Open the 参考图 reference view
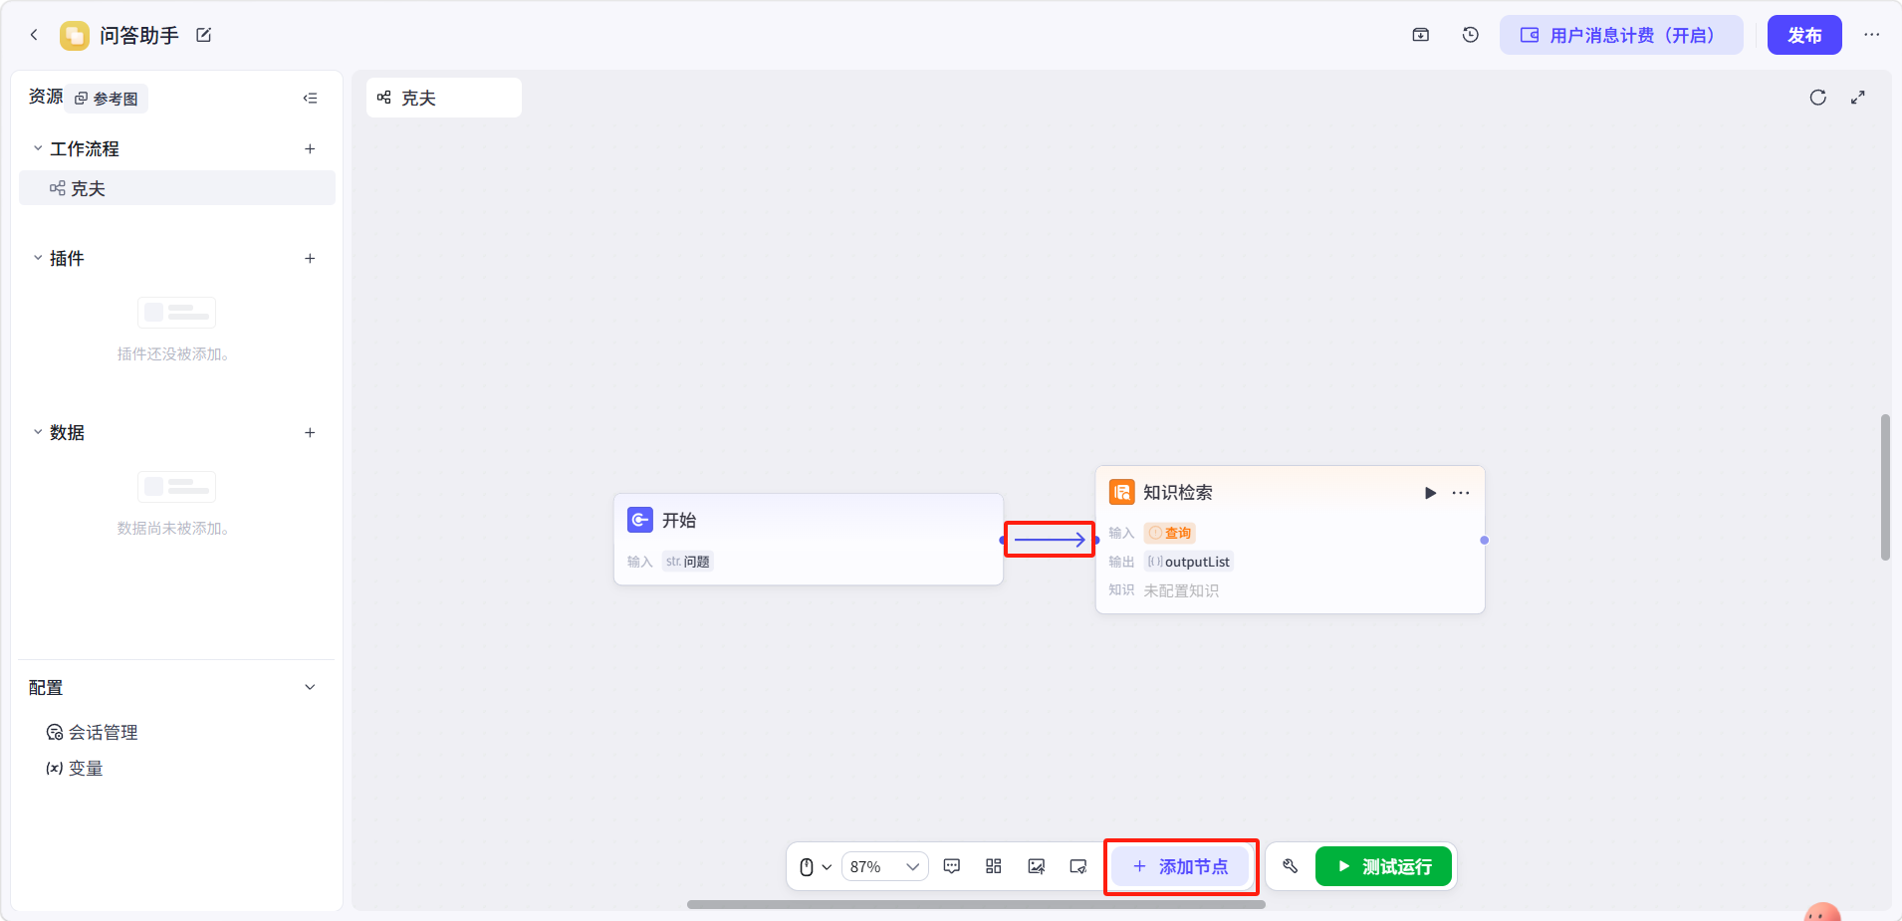Screen dimensions: 1902x921 107,99
